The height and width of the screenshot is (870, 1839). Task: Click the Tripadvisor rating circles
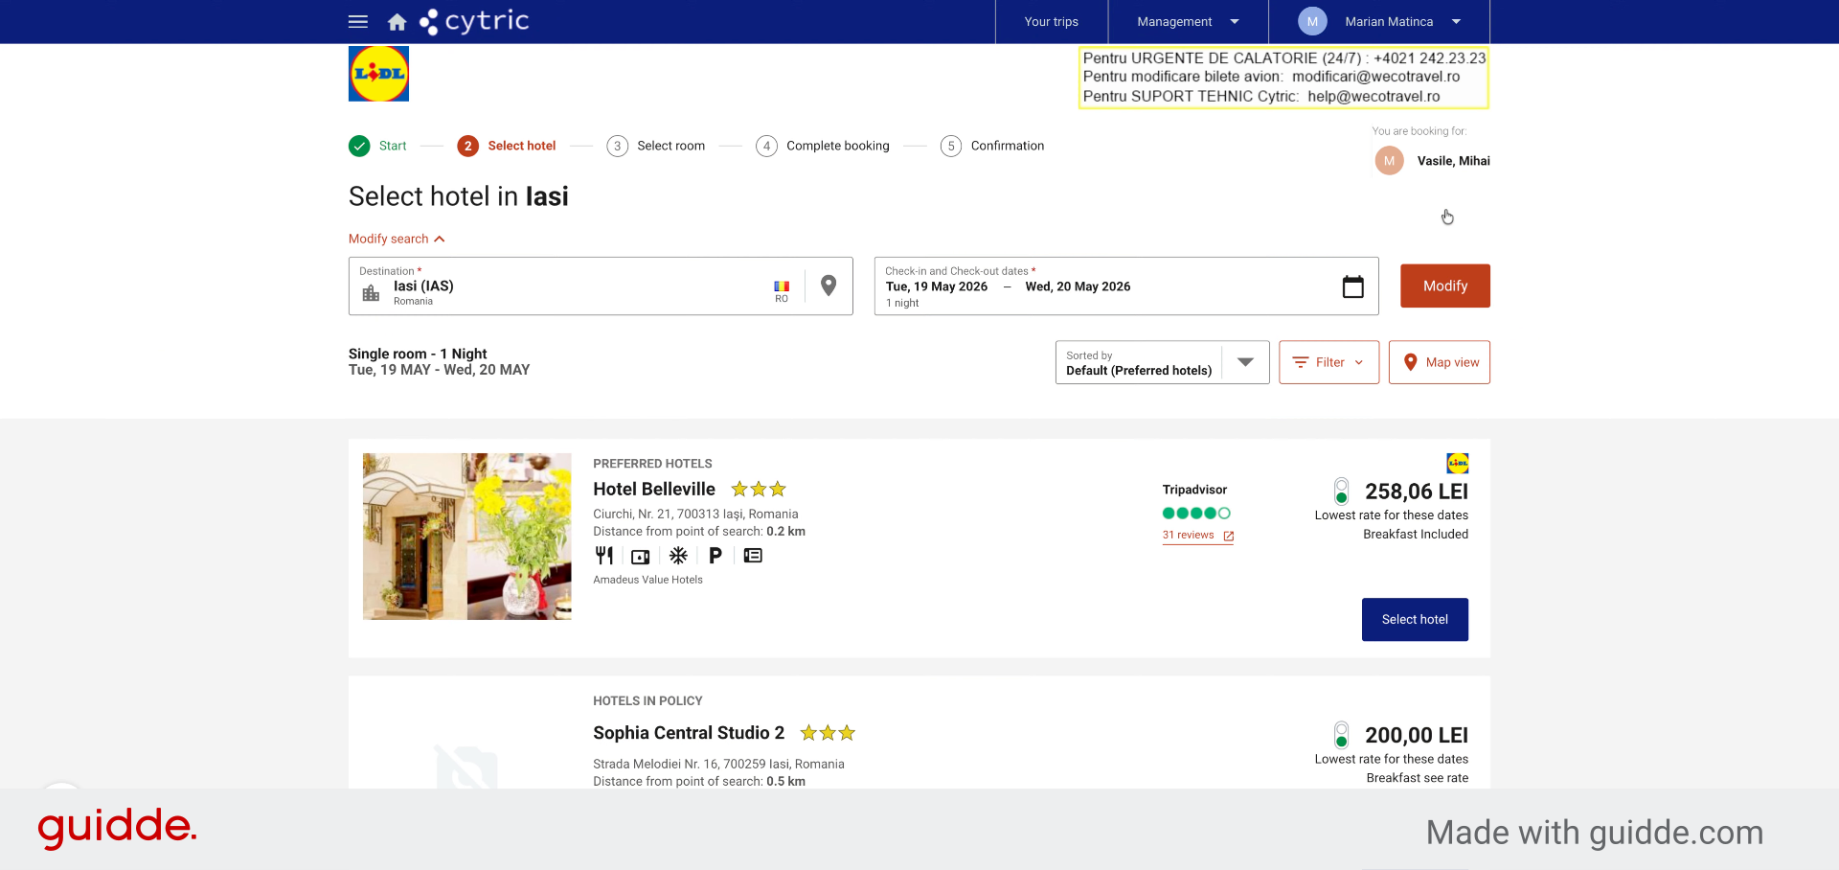tap(1196, 514)
